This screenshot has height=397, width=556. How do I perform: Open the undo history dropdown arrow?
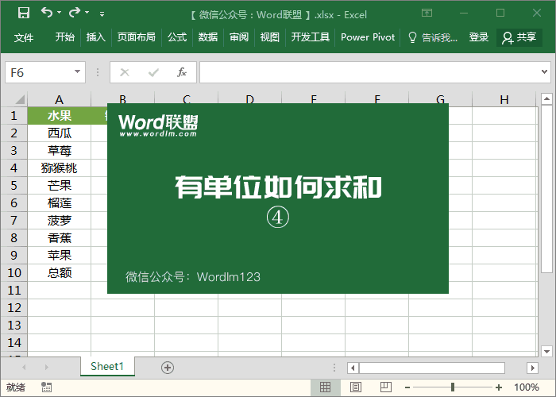pos(60,13)
